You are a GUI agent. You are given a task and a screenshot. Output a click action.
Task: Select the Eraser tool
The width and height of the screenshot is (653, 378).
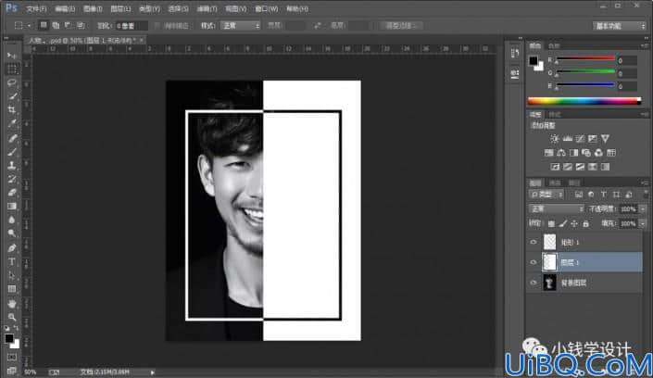click(12, 193)
